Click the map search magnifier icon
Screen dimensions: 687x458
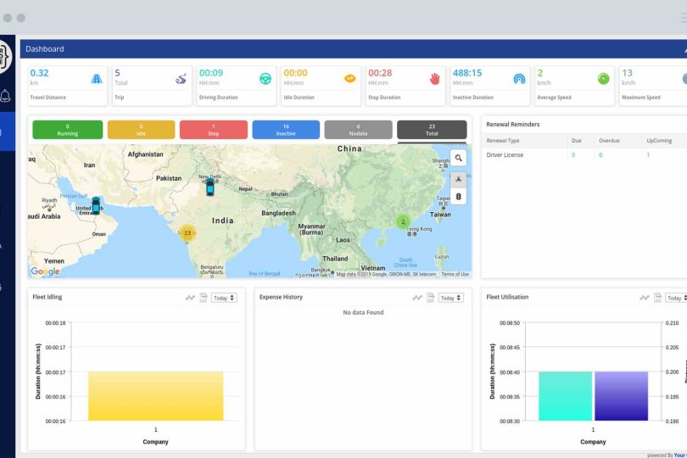[459, 158]
